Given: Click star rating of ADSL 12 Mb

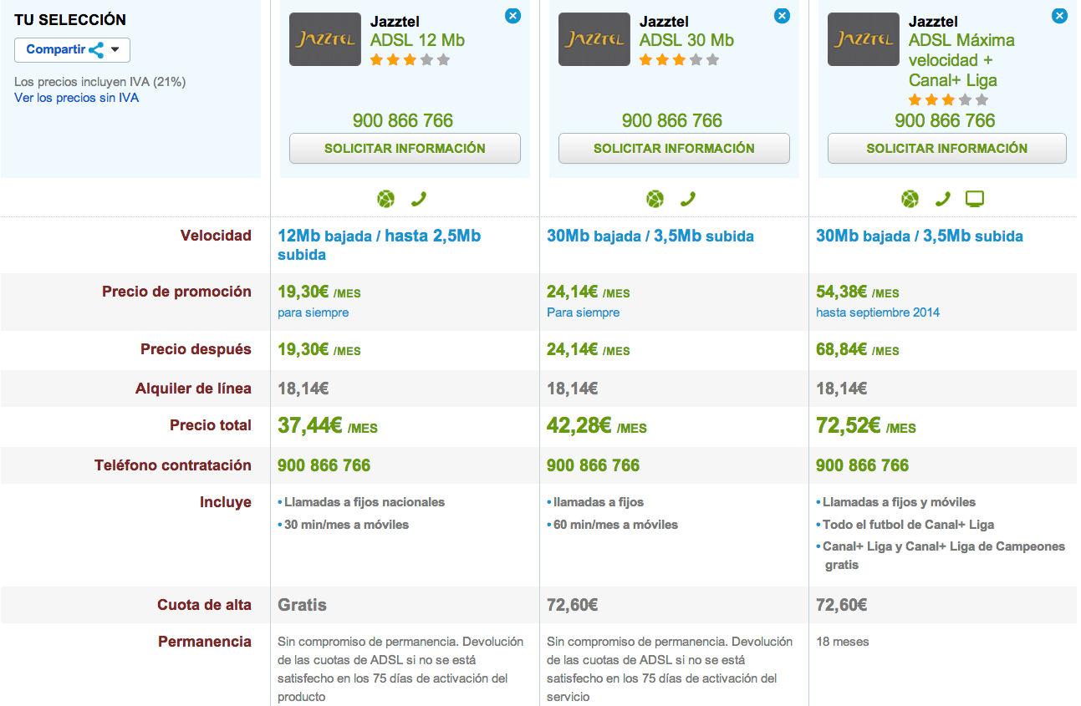Looking at the screenshot, I should (x=410, y=60).
